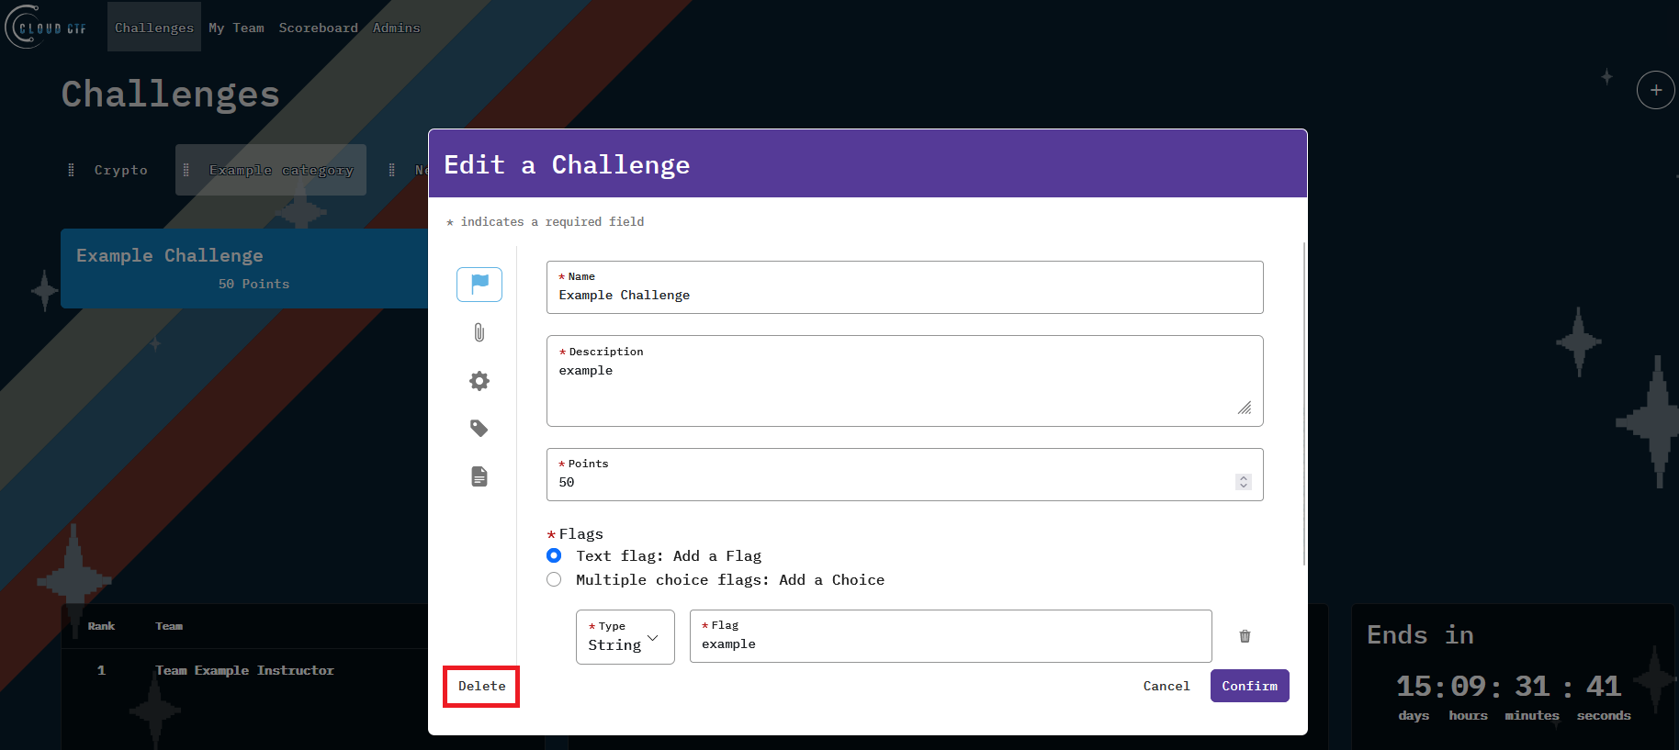This screenshot has width=1679, height=750.
Task: Open the Challenges nav item
Action: pyautogui.click(x=154, y=28)
